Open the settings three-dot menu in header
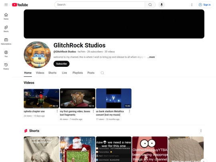This screenshot has height=162, width=216. tap(192, 5)
